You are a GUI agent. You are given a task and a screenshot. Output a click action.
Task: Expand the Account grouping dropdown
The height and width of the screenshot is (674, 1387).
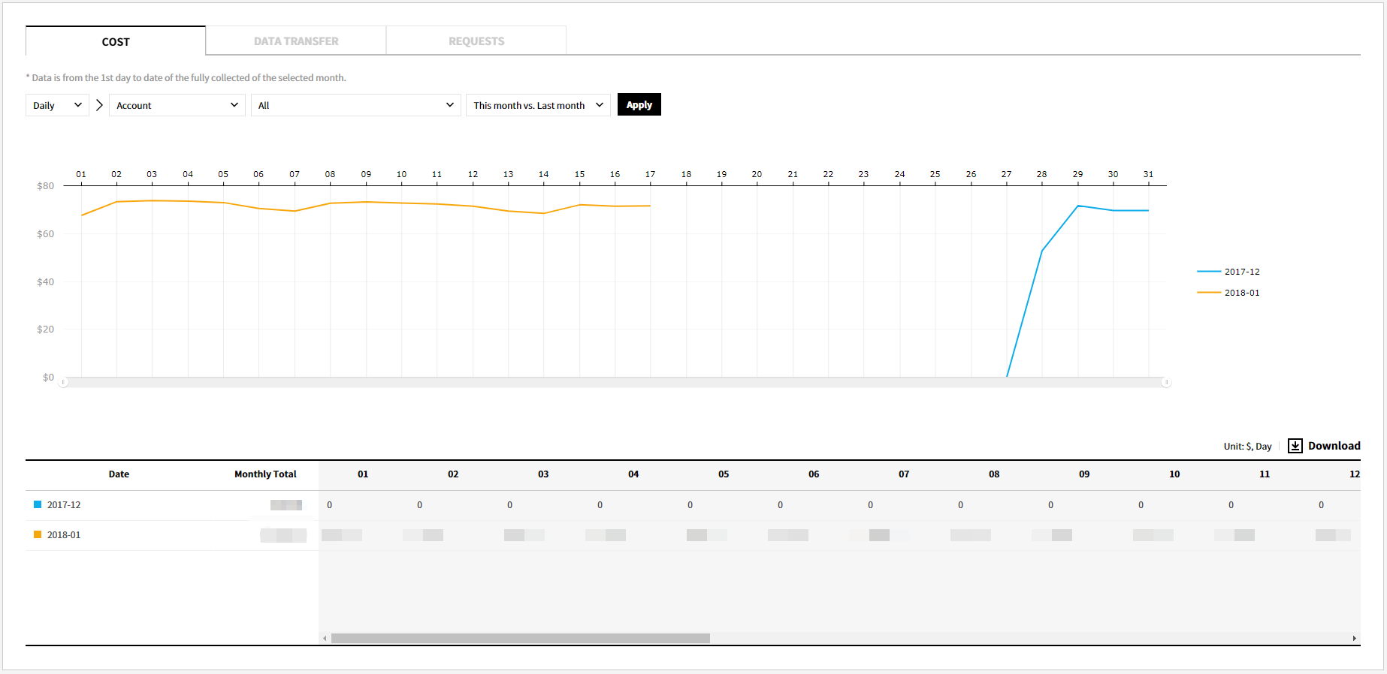177,105
